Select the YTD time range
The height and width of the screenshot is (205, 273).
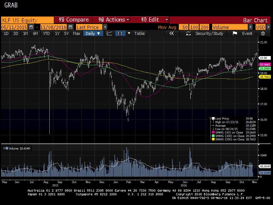[46, 33]
